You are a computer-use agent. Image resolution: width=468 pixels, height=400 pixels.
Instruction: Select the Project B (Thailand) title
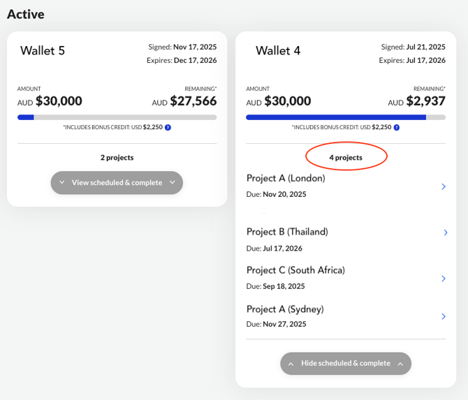[287, 232]
